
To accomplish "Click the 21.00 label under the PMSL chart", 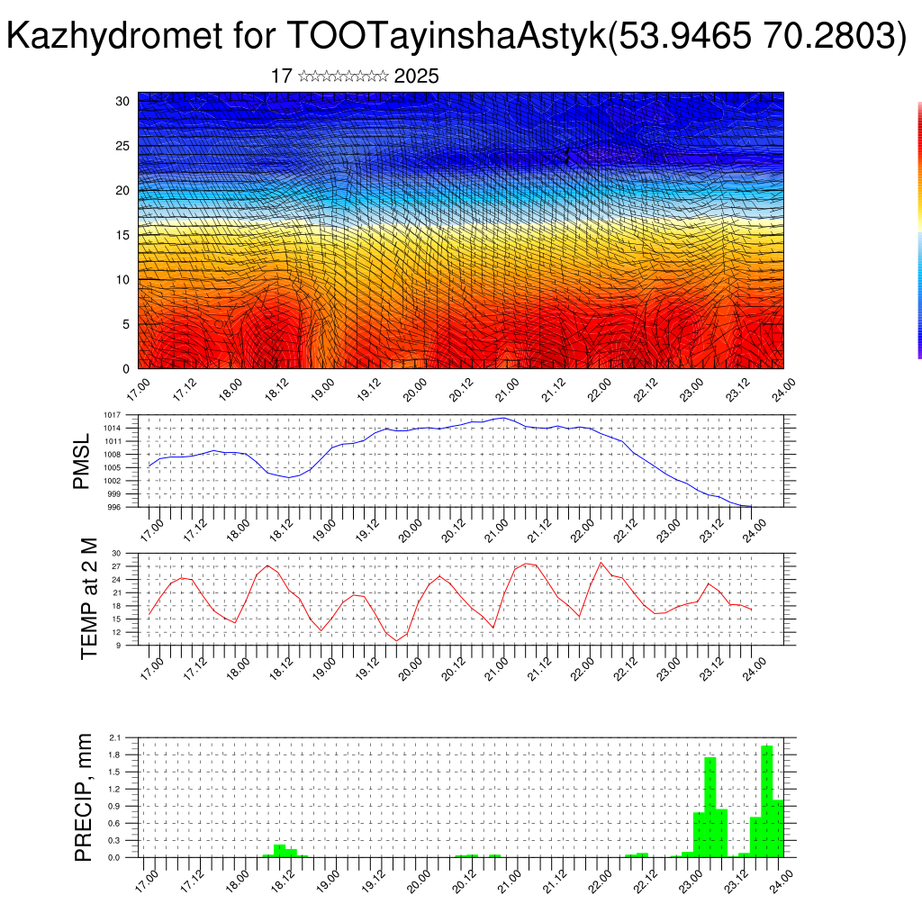I will [x=496, y=530].
